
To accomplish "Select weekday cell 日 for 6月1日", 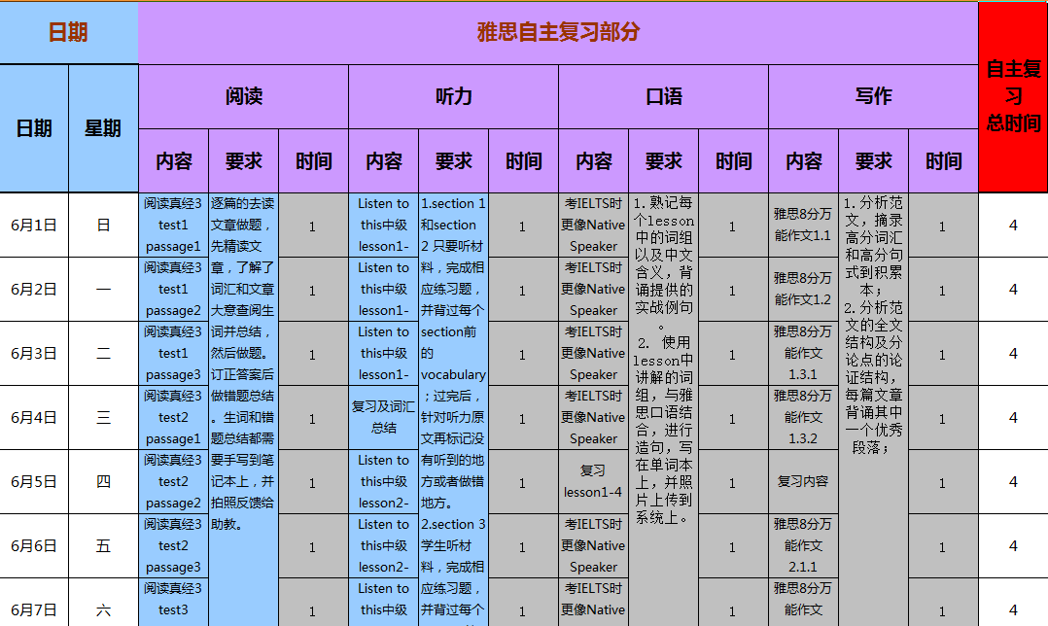I will point(103,226).
